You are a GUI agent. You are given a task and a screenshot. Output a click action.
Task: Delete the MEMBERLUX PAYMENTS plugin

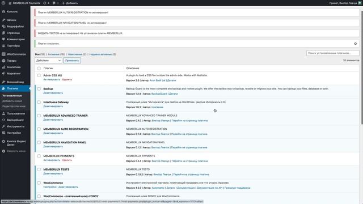tap(67, 160)
